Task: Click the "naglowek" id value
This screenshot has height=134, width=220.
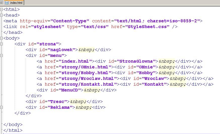Action: click(61, 50)
